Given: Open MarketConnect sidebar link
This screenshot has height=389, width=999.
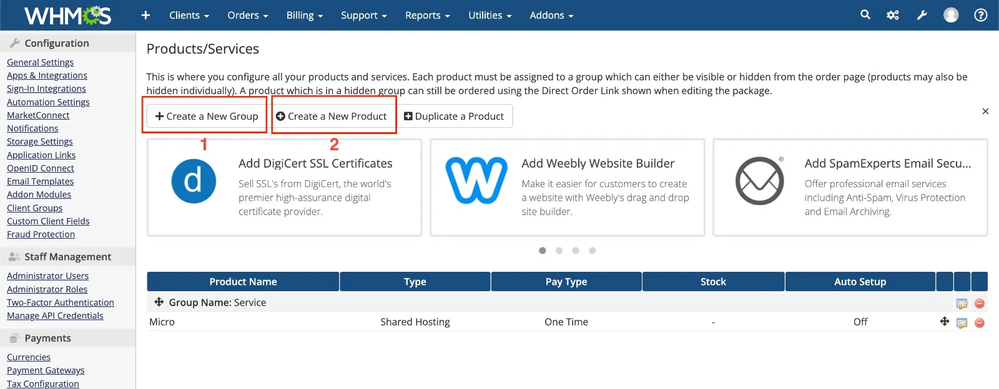Looking at the screenshot, I should [38, 115].
